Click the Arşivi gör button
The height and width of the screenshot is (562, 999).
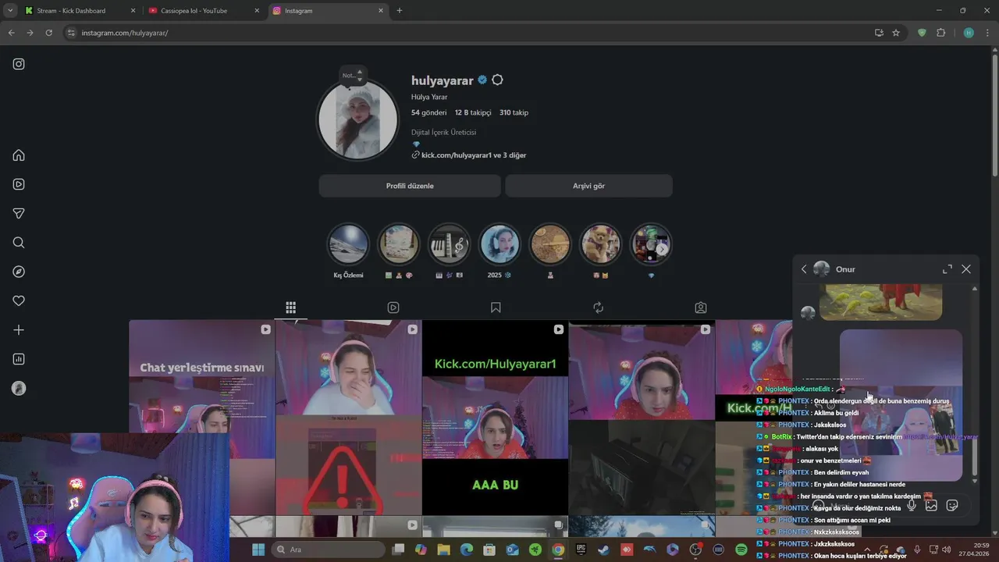click(x=588, y=186)
